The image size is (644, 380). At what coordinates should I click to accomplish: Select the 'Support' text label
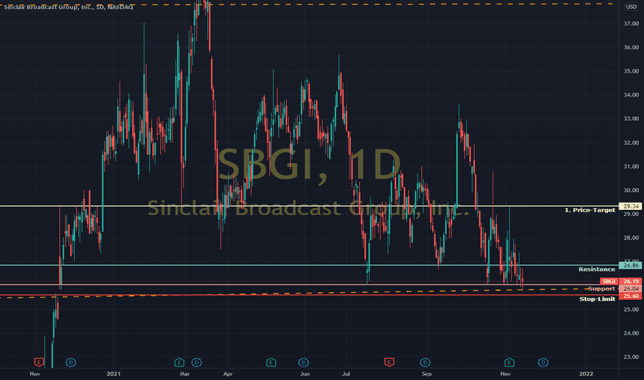click(x=601, y=289)
